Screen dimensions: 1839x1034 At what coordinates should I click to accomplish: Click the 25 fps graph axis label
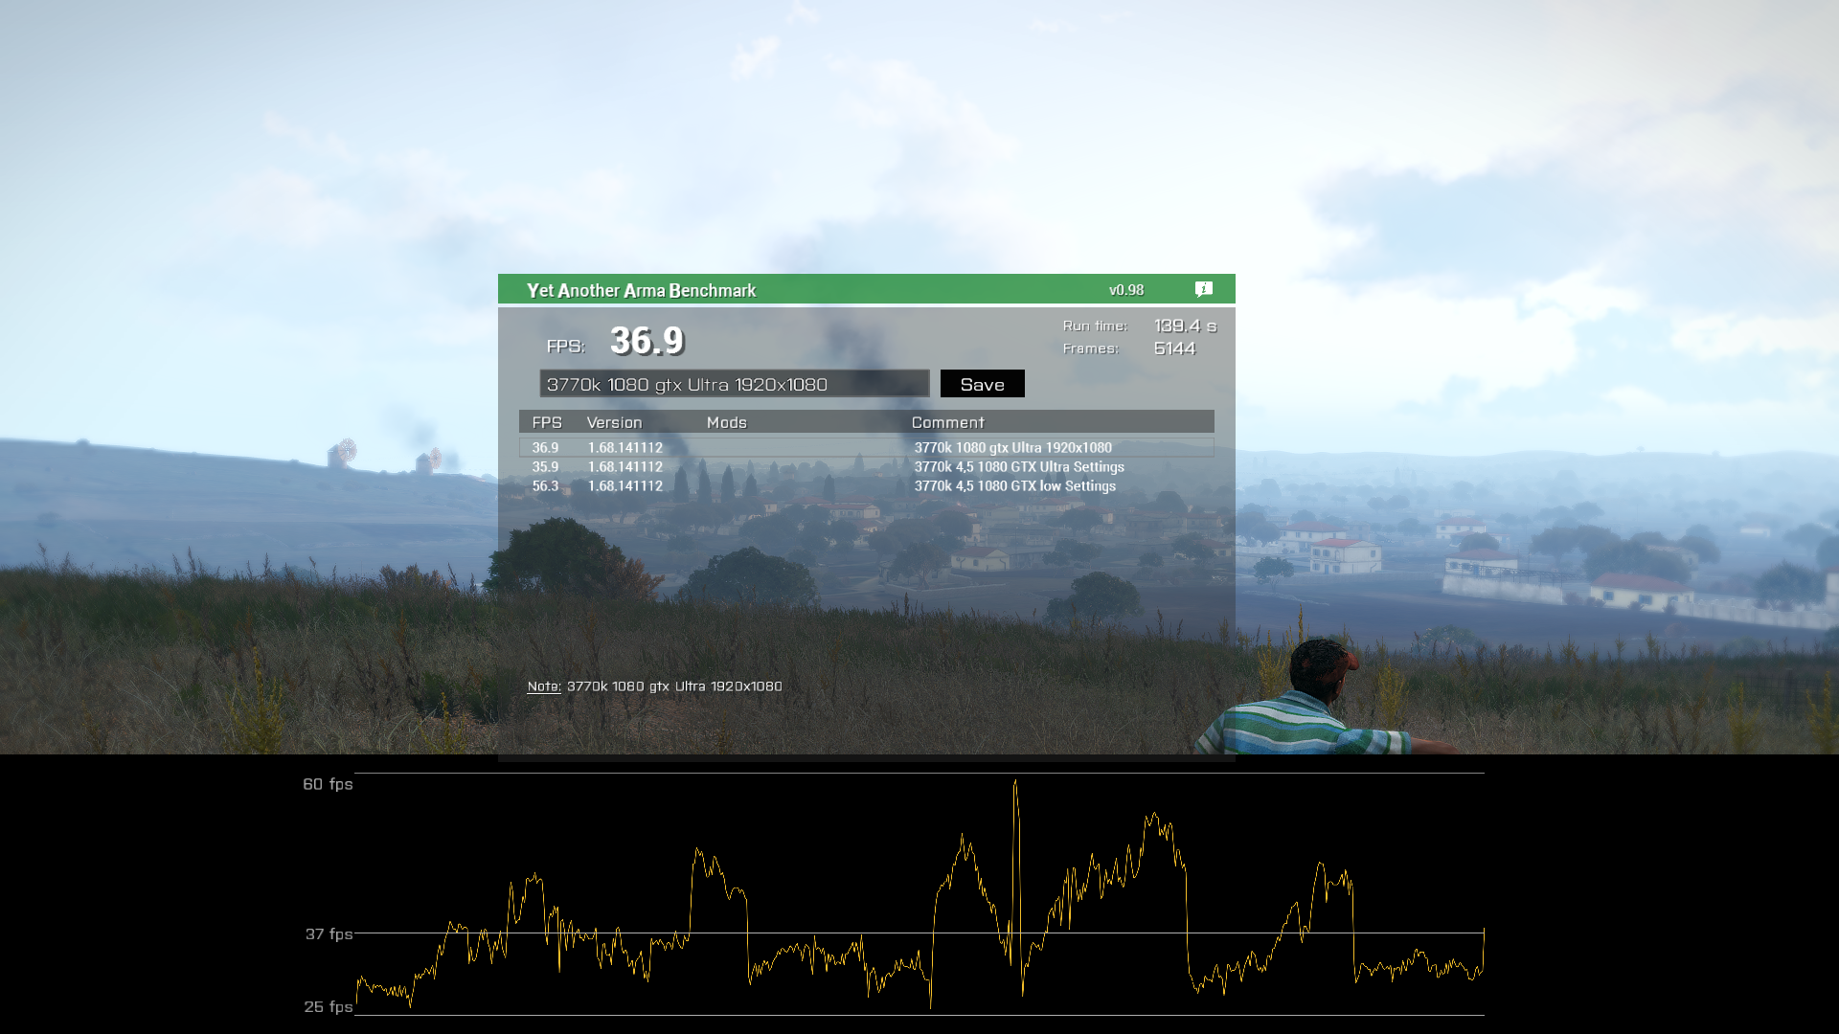pyautogui.click(x=328, y=1006)
